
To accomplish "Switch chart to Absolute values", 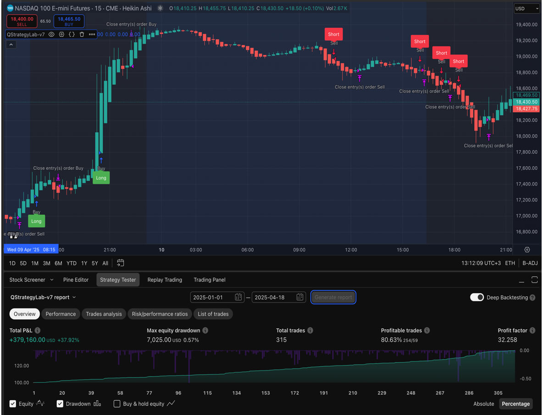I will (483, 404).
